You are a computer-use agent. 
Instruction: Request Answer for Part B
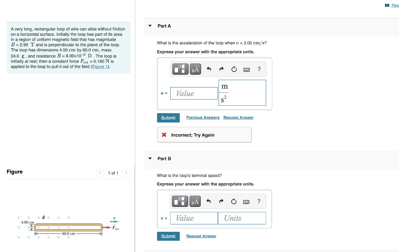pos(201,236)
